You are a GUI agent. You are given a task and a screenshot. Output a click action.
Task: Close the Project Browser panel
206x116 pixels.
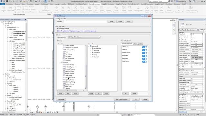26,19
